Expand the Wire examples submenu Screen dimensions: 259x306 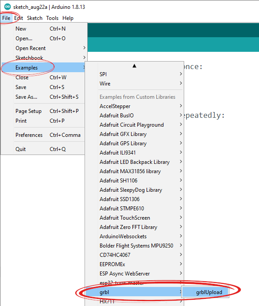[x=134, y=84]
